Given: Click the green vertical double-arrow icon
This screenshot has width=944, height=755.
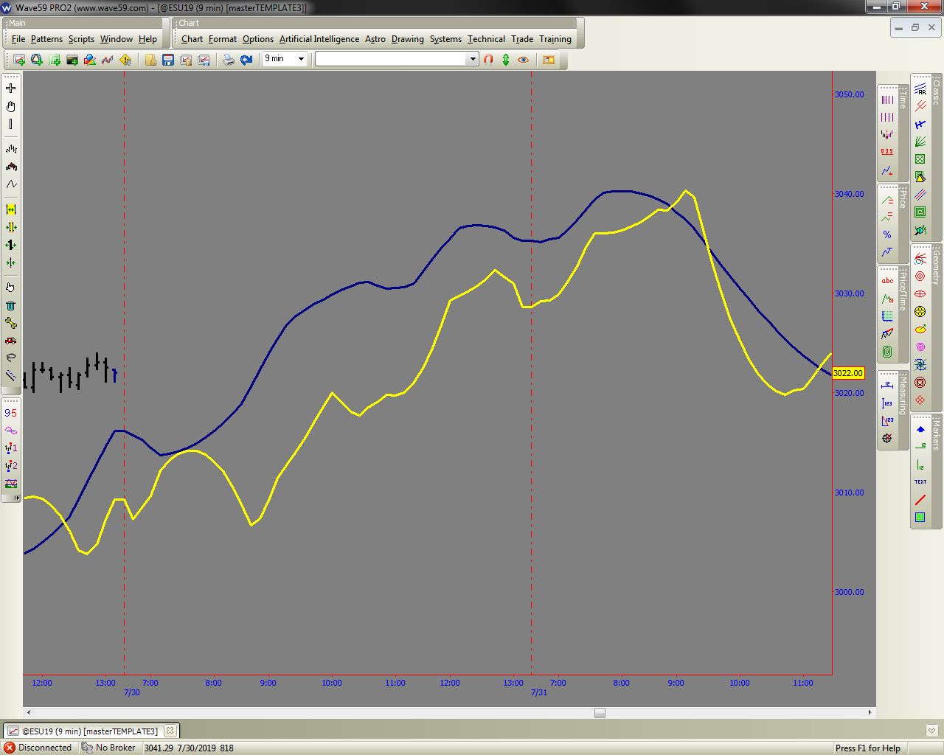Looking at the screenshot, I should [506, 60].
